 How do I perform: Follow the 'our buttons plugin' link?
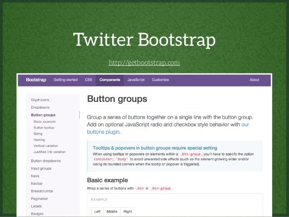point(103,132)
